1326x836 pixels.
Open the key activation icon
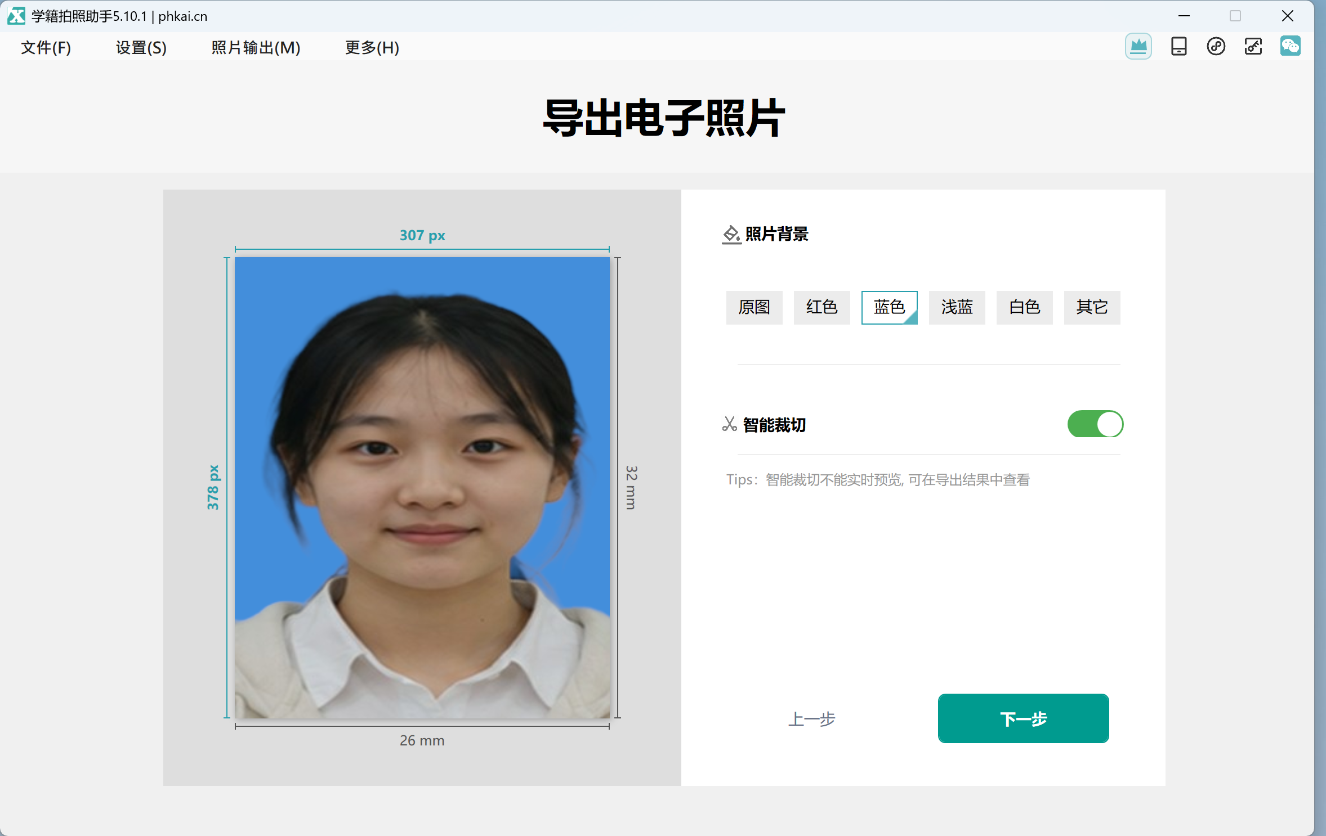[1253, 46]
